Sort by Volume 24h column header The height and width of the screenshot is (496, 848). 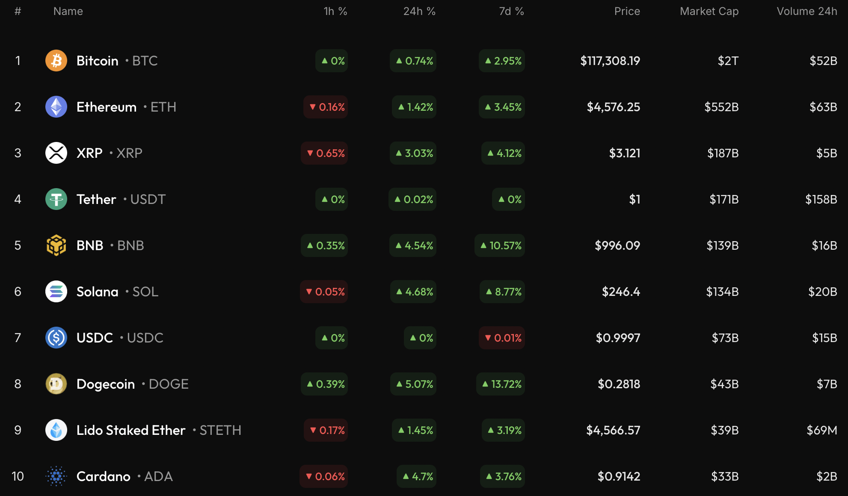(x=806, y=12)
